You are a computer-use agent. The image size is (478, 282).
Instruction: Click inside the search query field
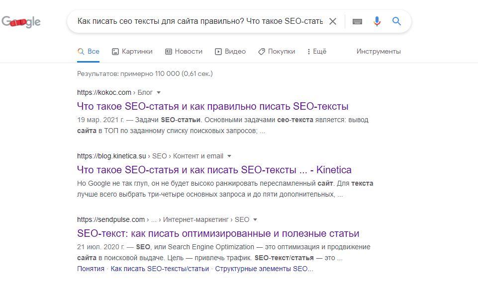[x=200, y=21]
